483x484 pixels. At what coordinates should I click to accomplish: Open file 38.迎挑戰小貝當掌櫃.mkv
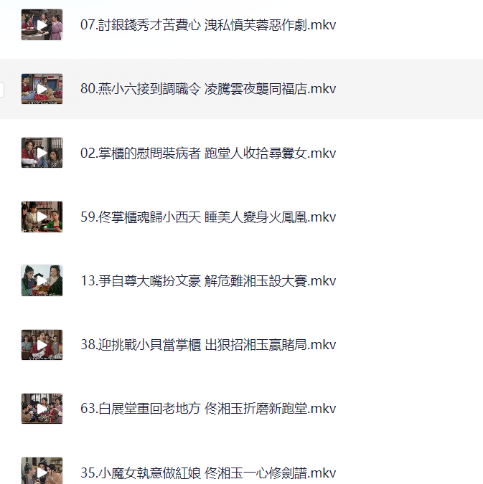coord(208,345)
